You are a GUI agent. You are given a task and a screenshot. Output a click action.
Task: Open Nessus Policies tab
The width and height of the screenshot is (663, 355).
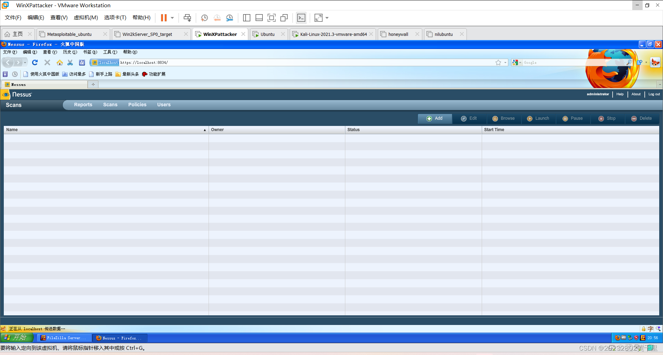137,105
